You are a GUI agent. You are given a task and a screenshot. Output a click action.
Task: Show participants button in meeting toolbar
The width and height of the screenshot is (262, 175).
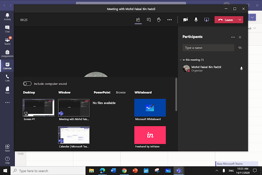point(138,20)
